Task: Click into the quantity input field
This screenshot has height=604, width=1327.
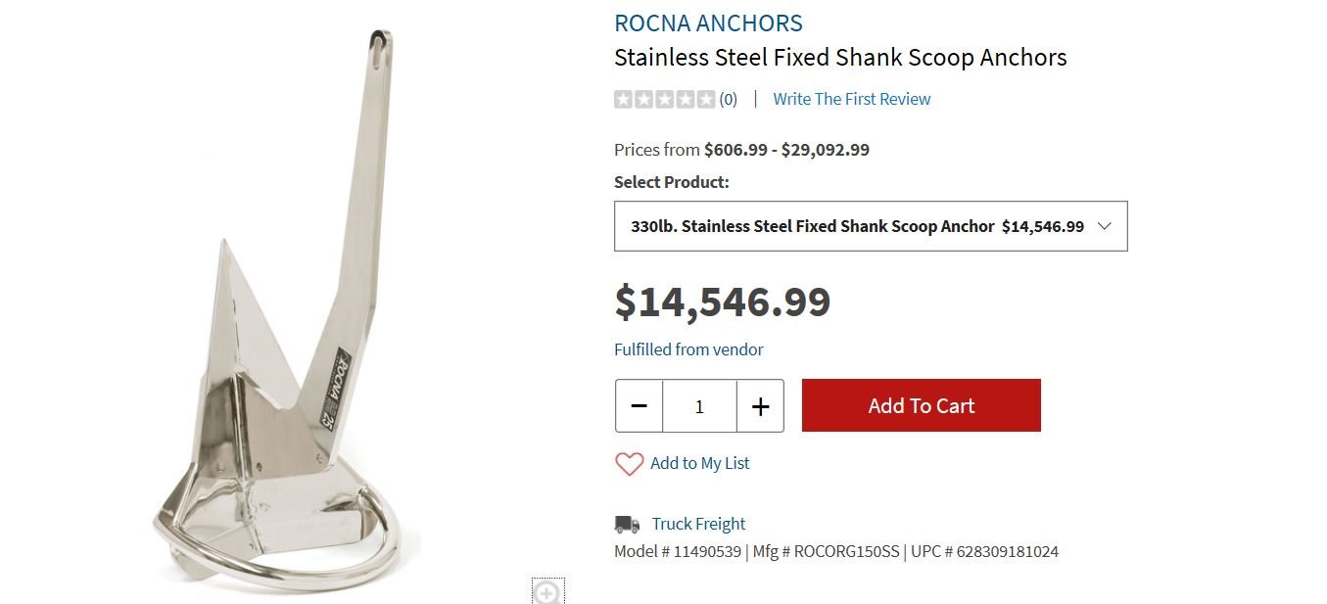Action: 699,406
